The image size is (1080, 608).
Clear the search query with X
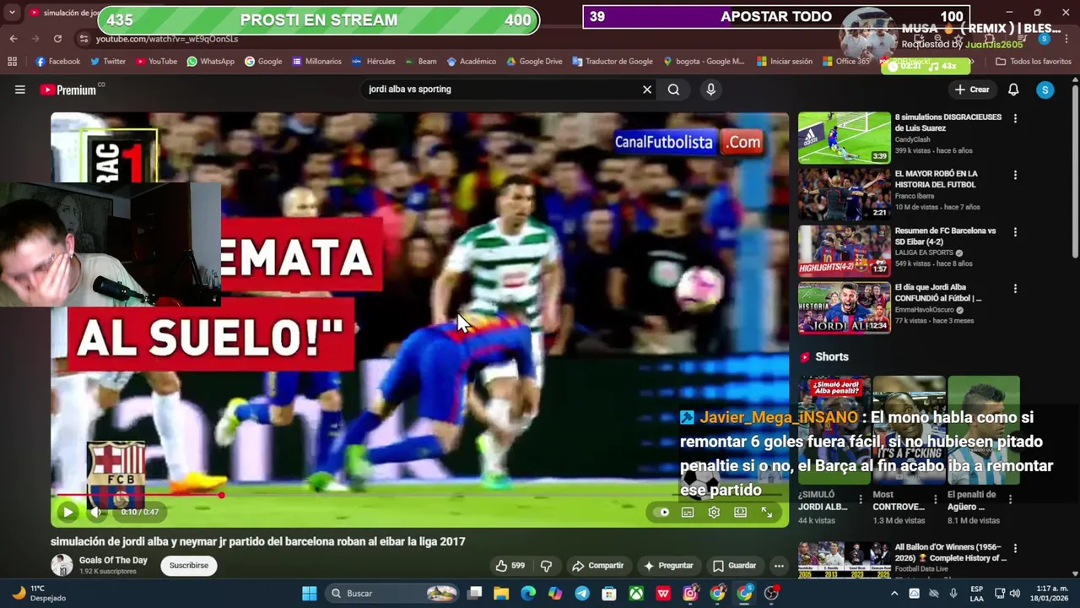click(x=647, y=90)
